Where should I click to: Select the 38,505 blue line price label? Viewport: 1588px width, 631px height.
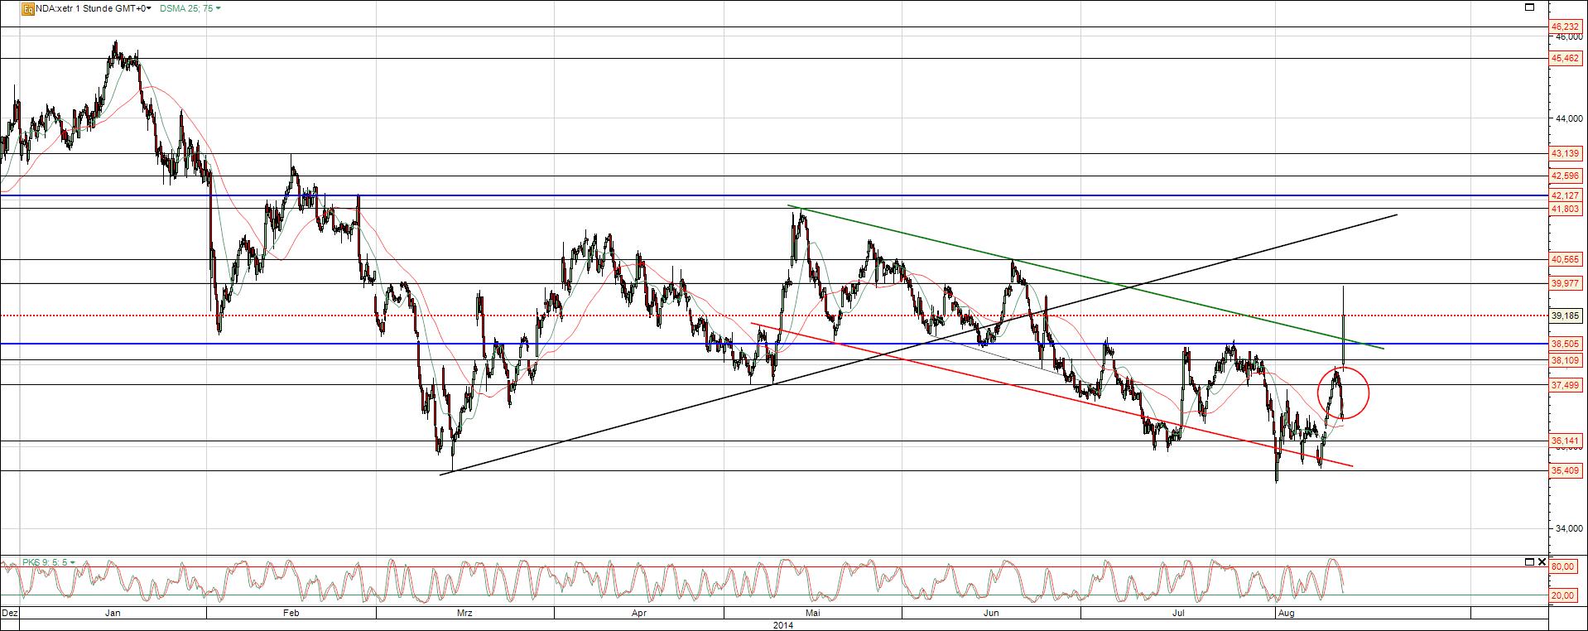(1565, 344)
